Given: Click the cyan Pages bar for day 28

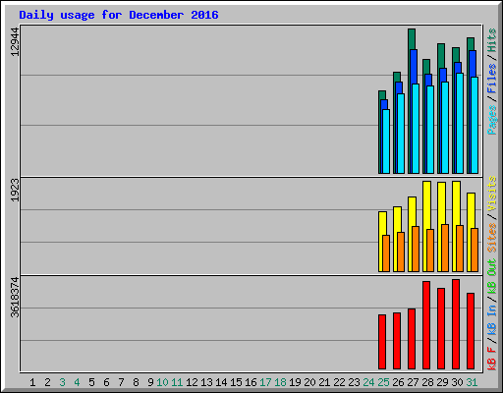Looking at the screenshot, I should (430, 130).
